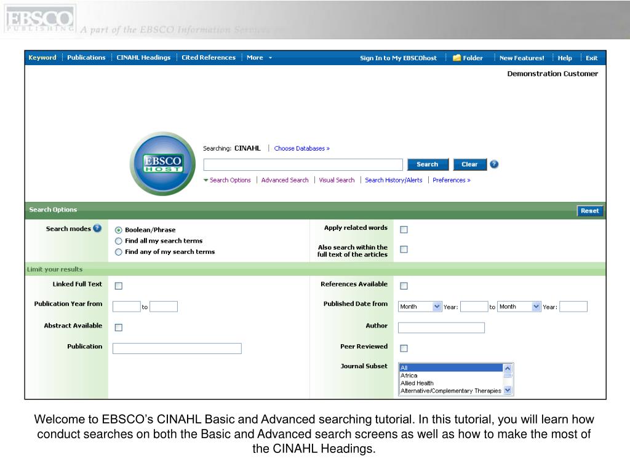Click first Year field of Published Date
The image size is (630, 472).
tap(474, 307)
